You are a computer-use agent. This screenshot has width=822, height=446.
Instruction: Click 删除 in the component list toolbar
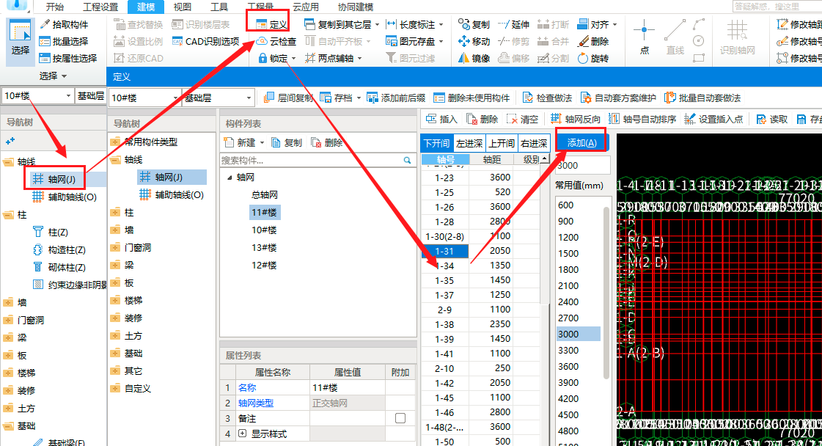tap(326, 143)
